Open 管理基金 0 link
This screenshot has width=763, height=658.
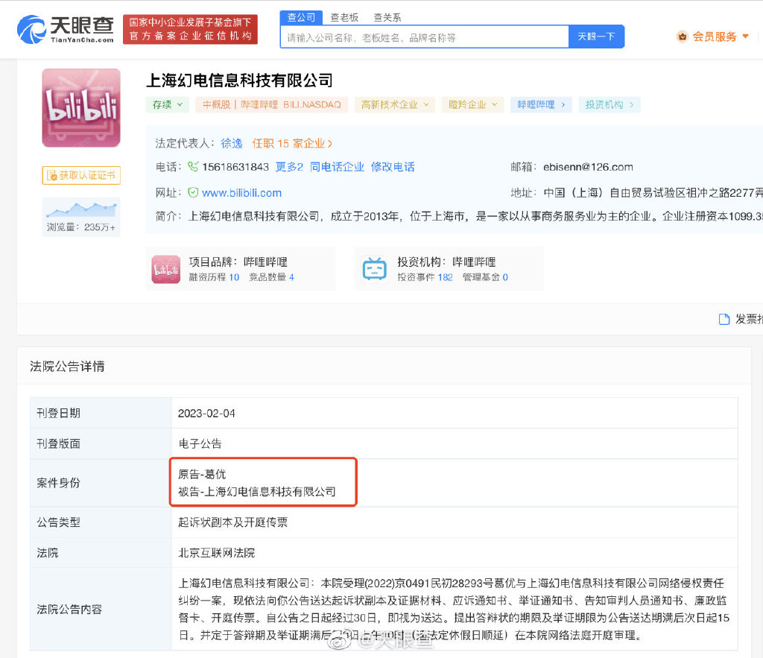point(485,277)
